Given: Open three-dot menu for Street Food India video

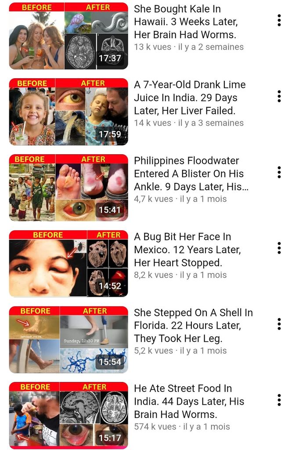Looking at the screenshot, I should click(279, 400).
